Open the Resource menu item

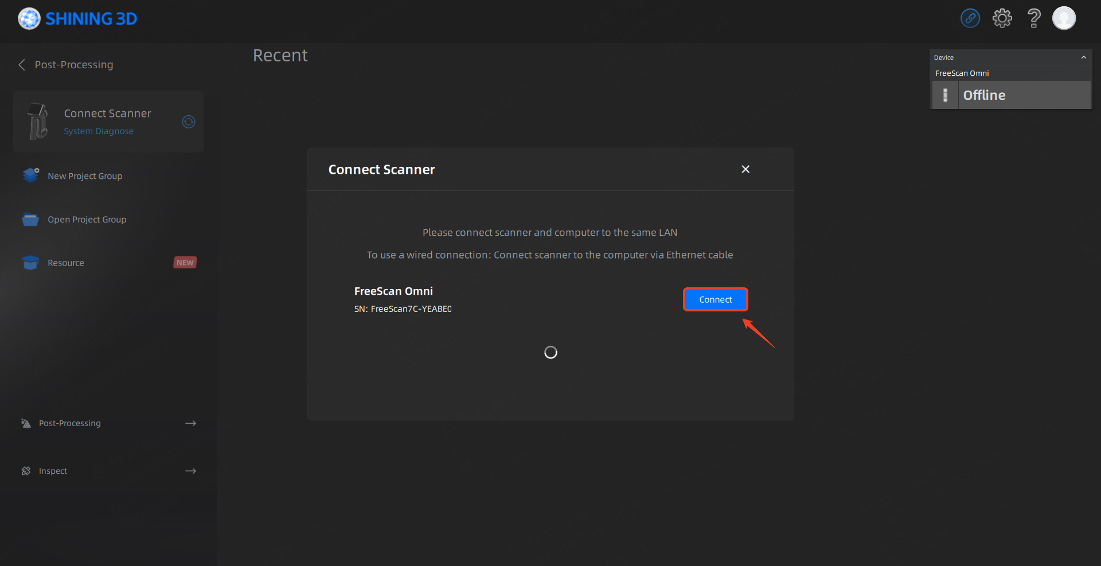click(x=66, y=263)
